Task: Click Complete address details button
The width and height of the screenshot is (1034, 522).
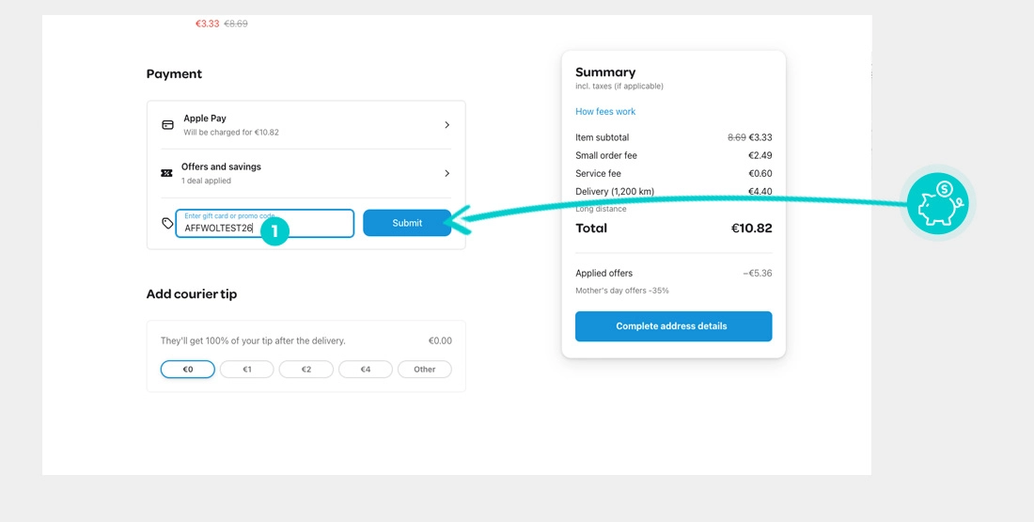Action: tap(673, 326)
